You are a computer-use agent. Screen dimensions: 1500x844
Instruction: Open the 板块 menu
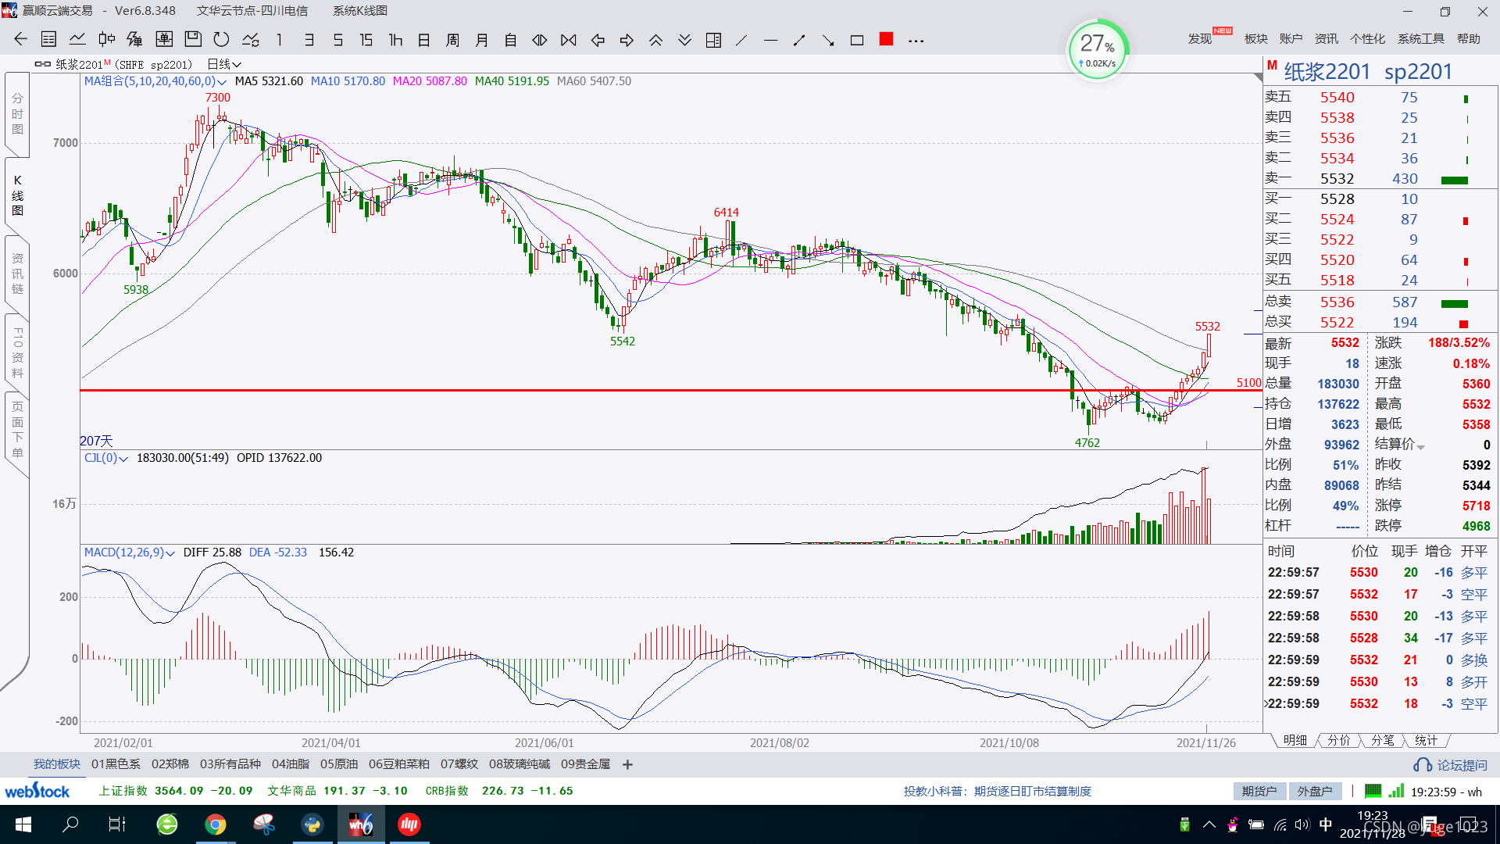tap(1256, 38)
